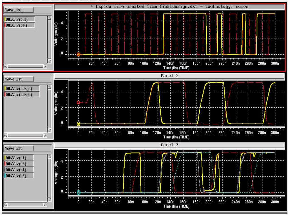Click left arrow of Panel 3 horizontal scrollbar
This screenshot has height=217, width=290.
(6, 205)
